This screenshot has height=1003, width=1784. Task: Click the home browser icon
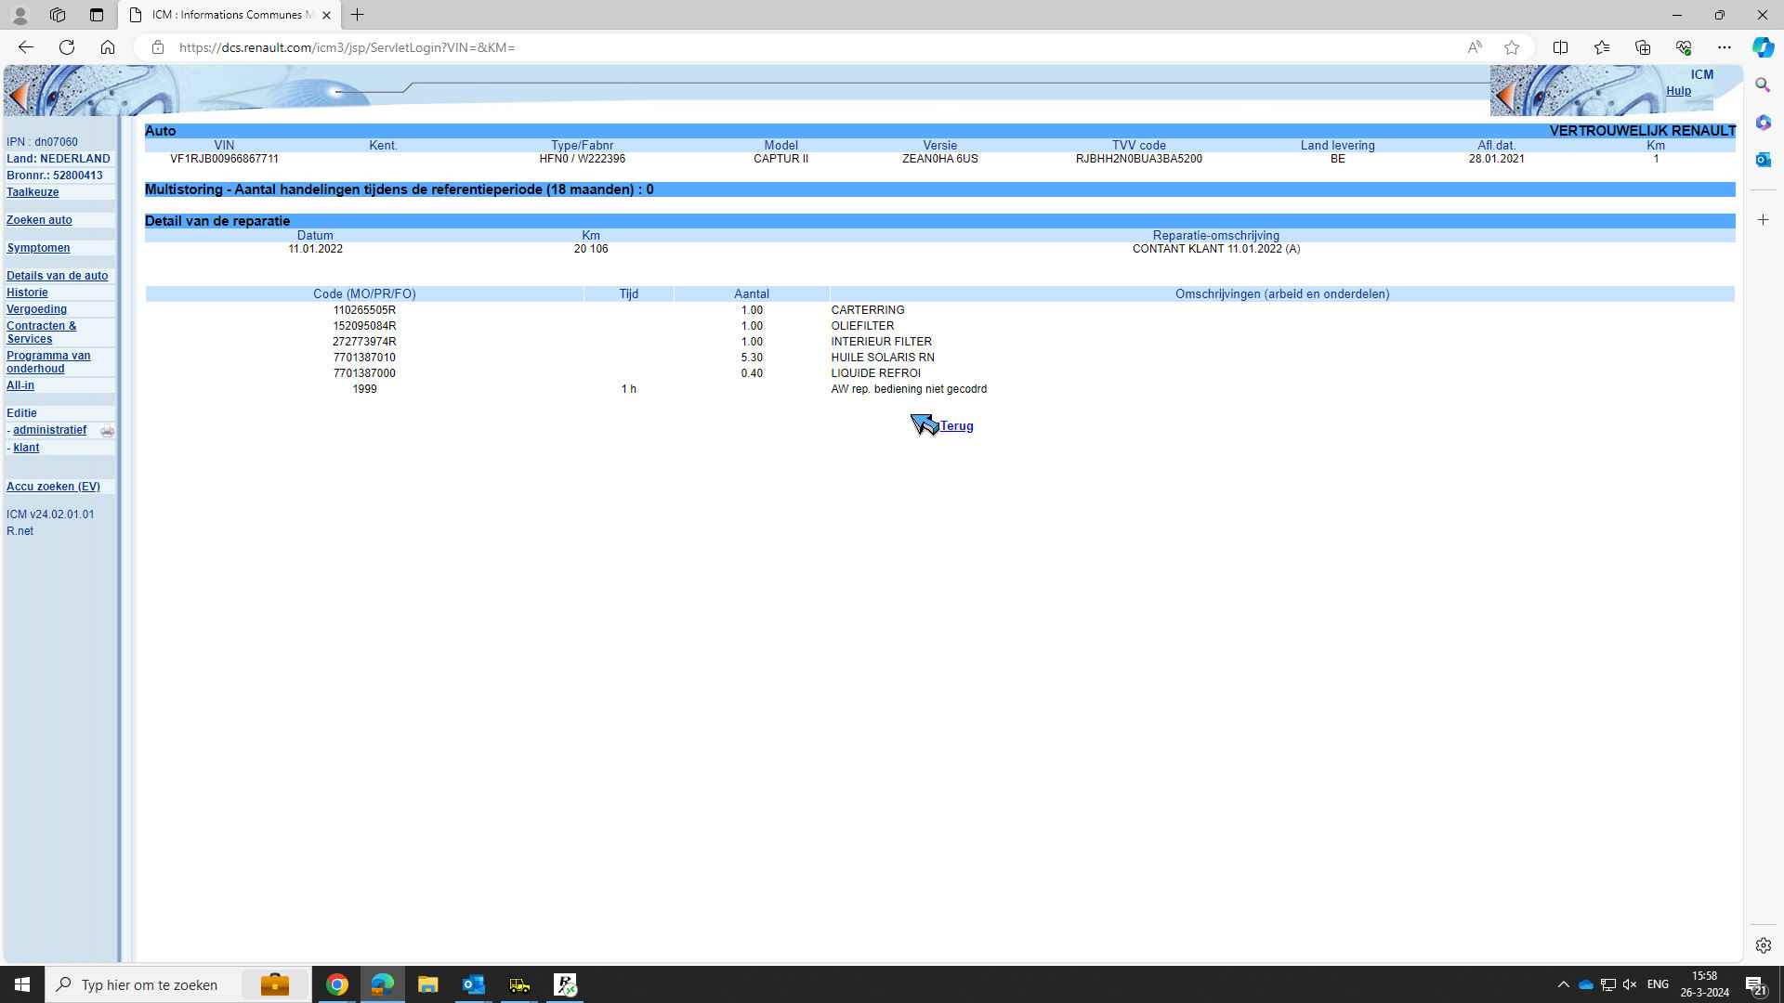108,46
